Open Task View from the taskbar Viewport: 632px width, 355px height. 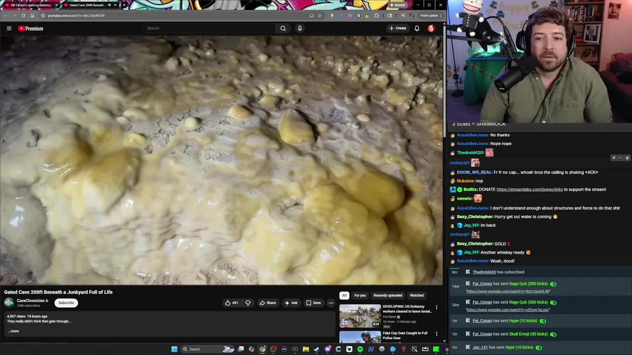pos(240,349)
